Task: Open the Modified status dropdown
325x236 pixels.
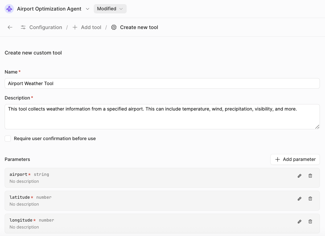Action: click(x=110, y=9)
